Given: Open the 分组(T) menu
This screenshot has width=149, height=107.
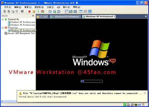Looking at the screenshot, I should 50,7.
